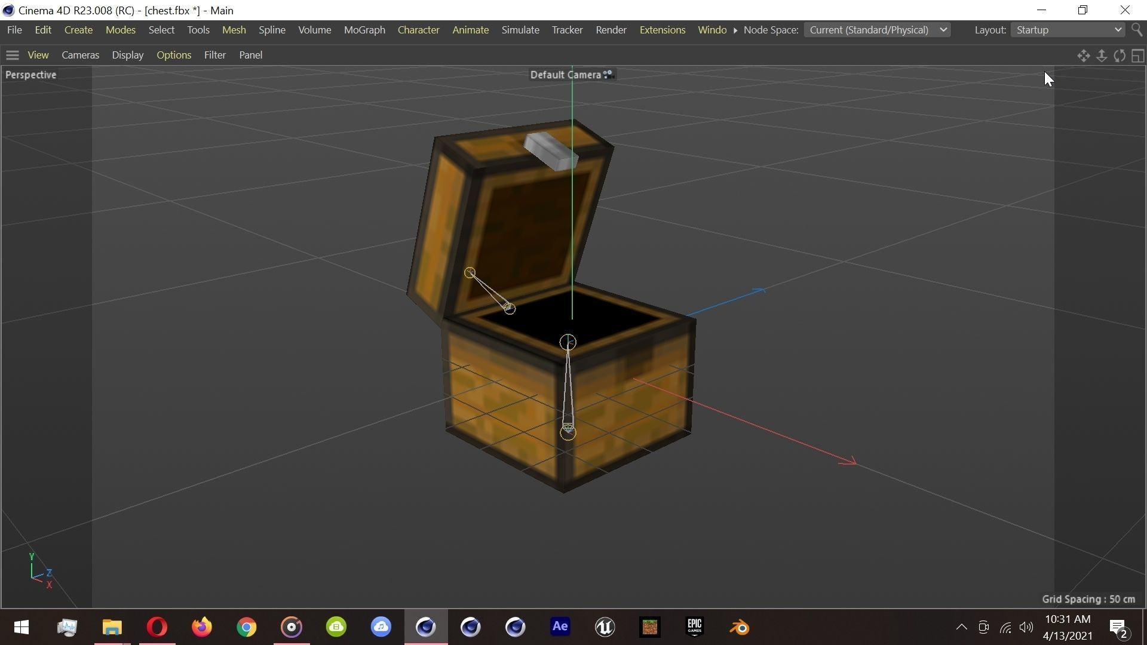Open the Modes menu
This screenshot has width=1147, height=645.
coord(121,30)
